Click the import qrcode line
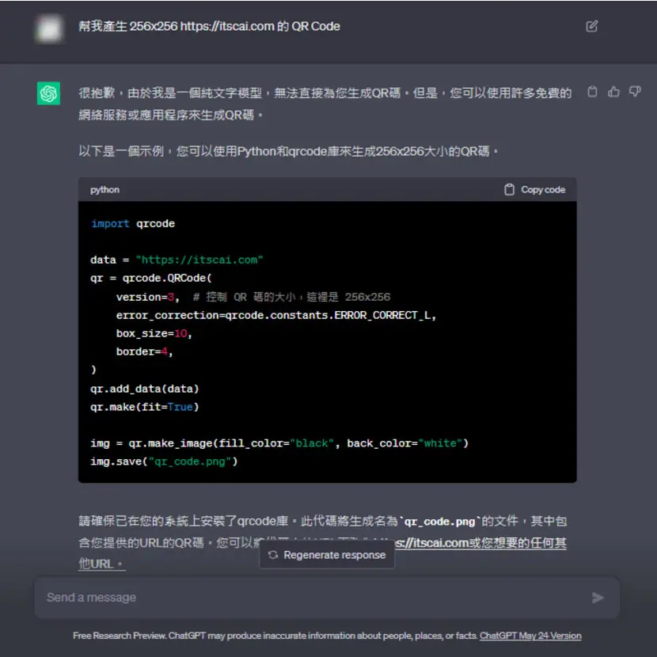This screenshot has height=657, width=657. click(x=133, y=224)
